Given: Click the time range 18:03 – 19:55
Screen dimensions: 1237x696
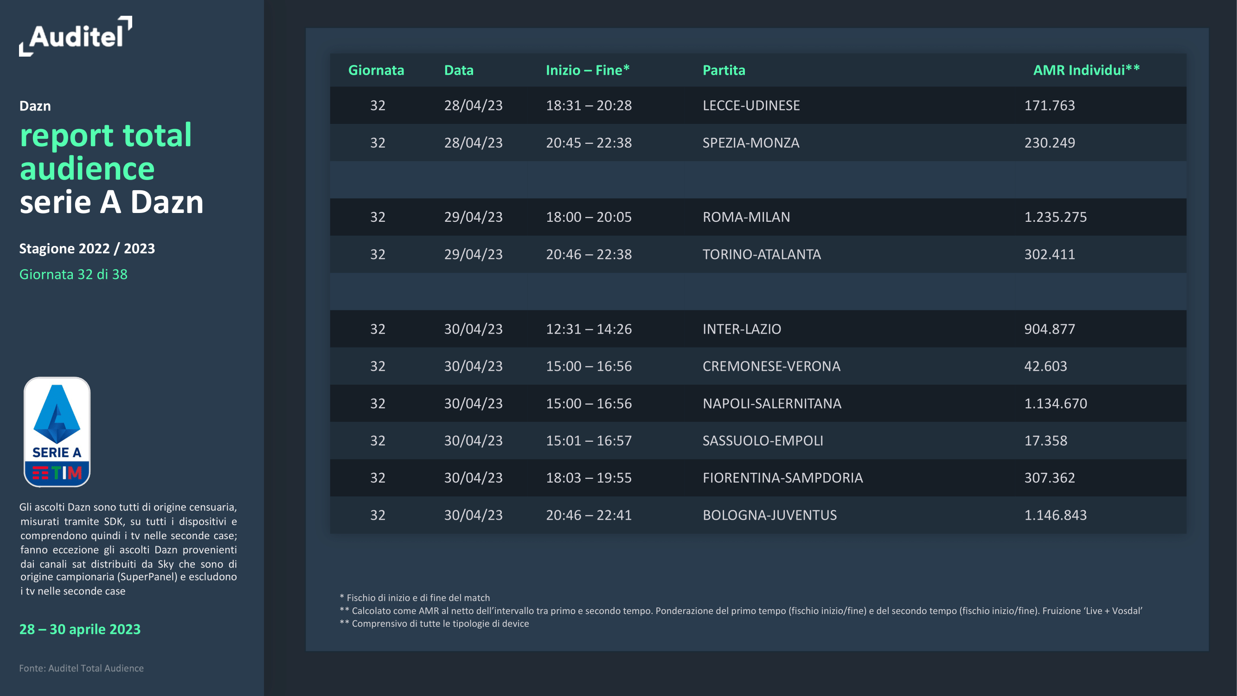Looking at the screenshot, I should [589, 478].
